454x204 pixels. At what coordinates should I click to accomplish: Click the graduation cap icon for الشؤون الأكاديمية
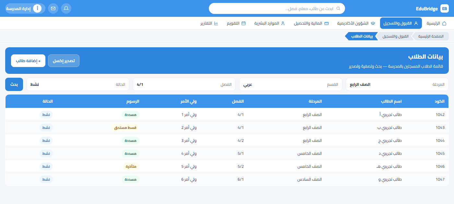point(373,23)
